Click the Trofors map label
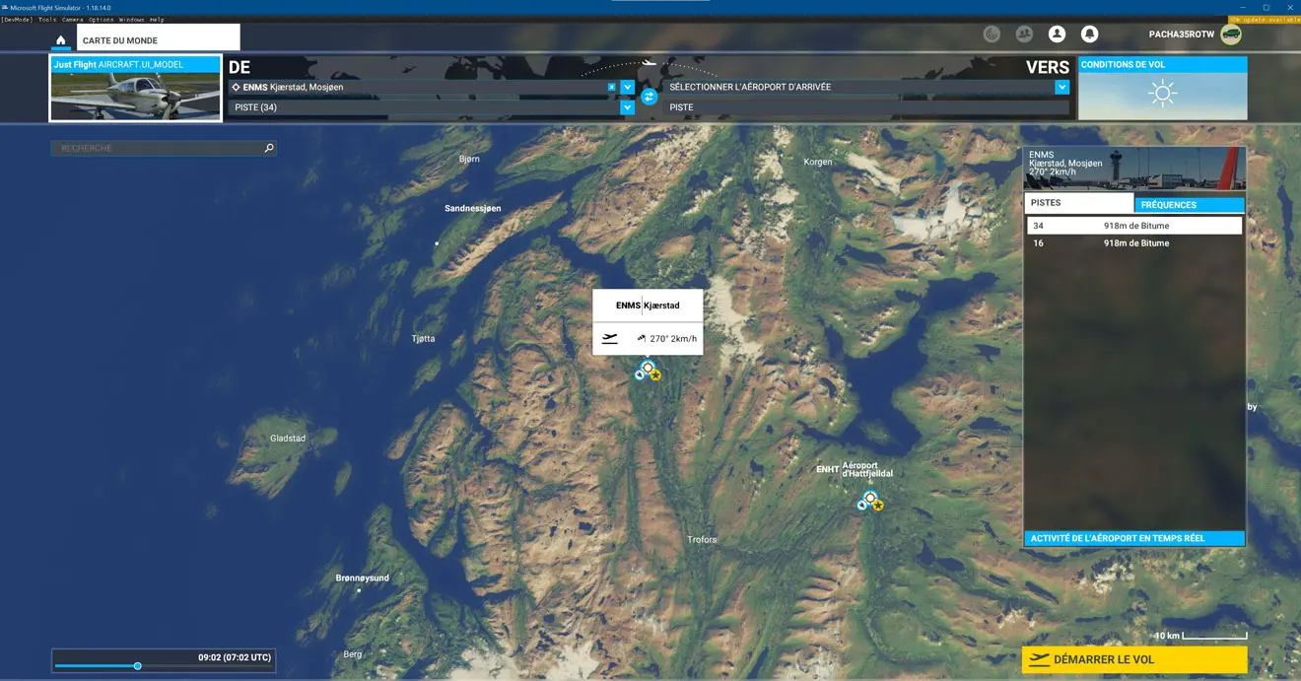1301x681 pixels. (x=702, y=539)
